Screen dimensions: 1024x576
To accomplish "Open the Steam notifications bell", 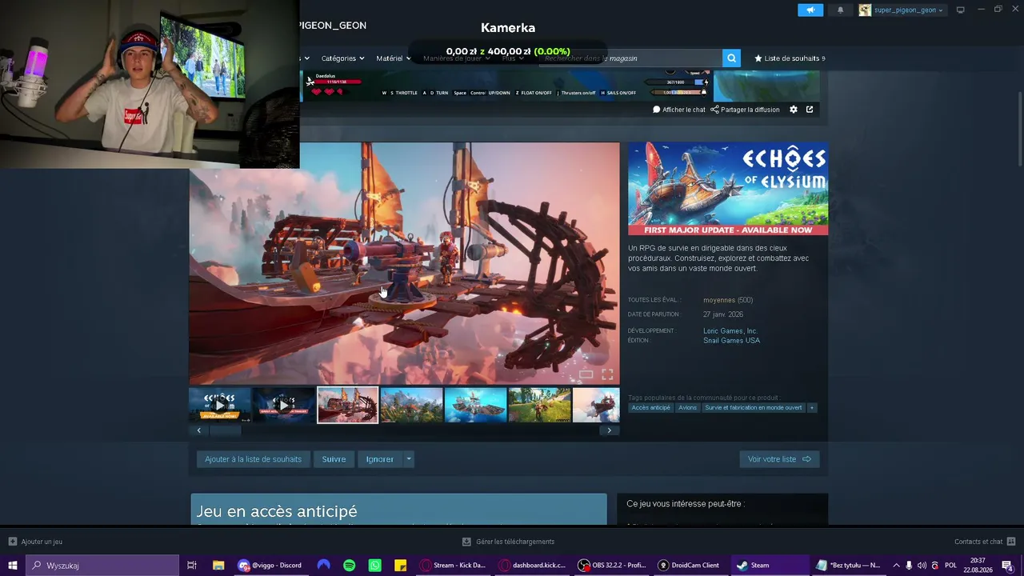I will [x=840, y=10].
